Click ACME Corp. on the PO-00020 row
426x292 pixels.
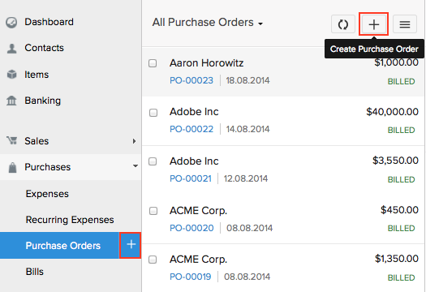pyautogui.click(x=198, y=211)
